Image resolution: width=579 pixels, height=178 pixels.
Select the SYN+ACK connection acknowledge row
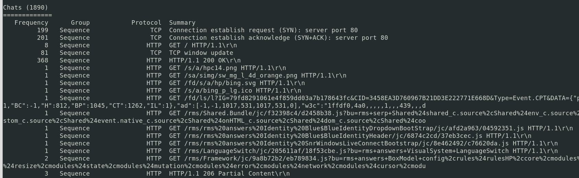click(x=278, y=38)
